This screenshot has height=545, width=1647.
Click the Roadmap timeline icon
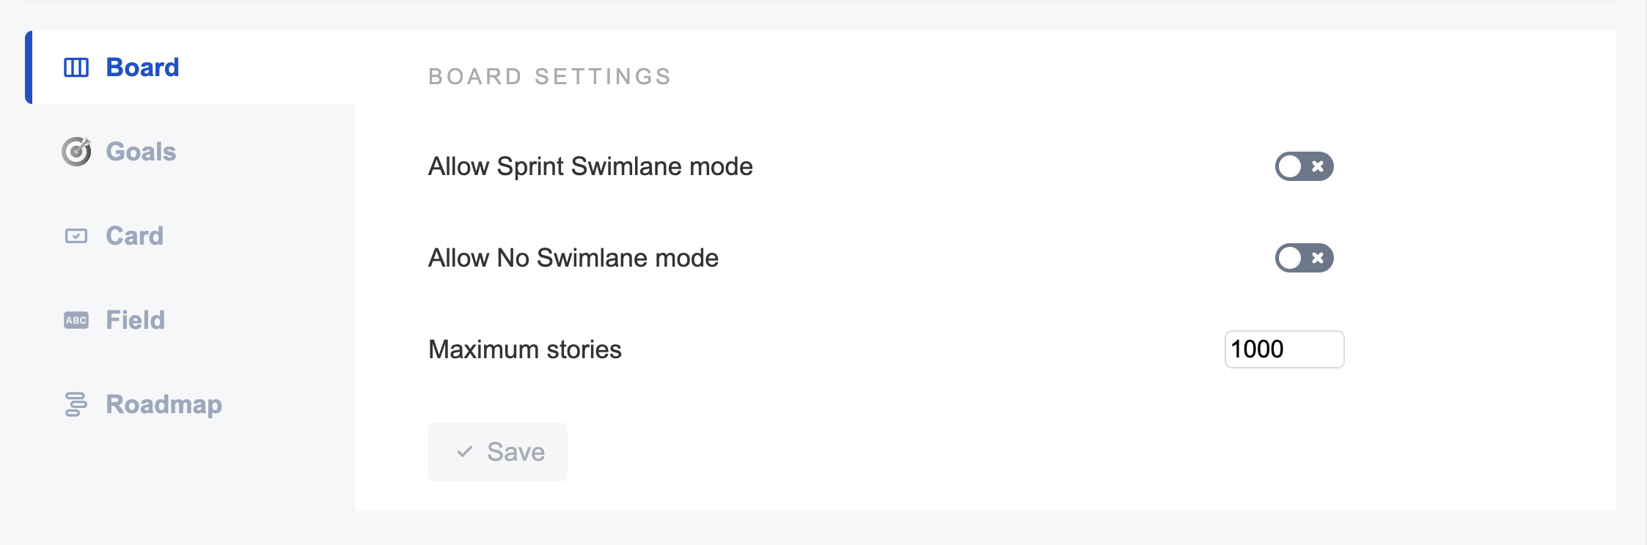tap(76, 404)
